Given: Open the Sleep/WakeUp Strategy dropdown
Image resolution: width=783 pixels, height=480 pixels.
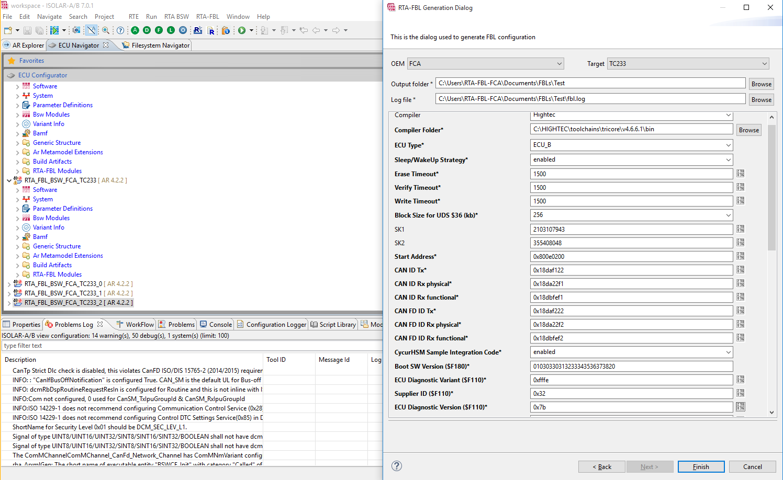Looking at the screenshot, I should [632, 159].
